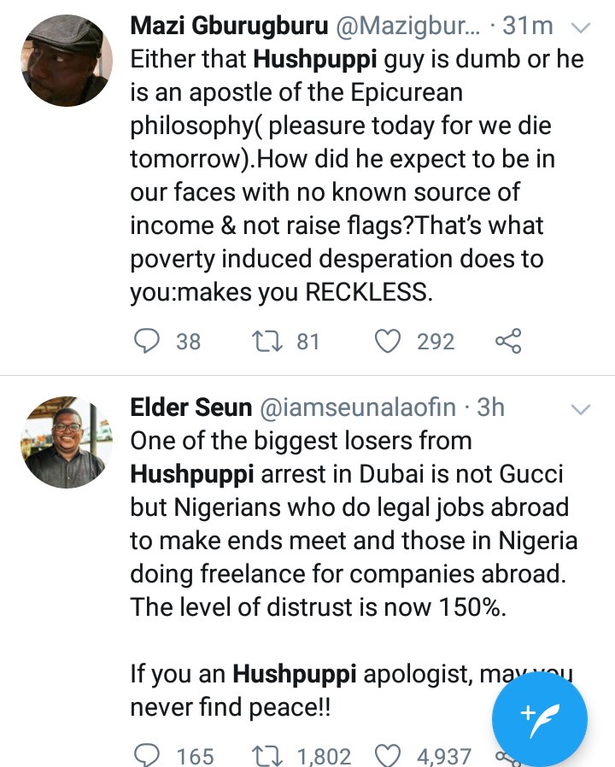Viewport: 615px width, 767px height.
Task: Open dropdown arrow on Mazi Gburugburu's tweet
Action: pyautogui.click(x=581, y=27)
